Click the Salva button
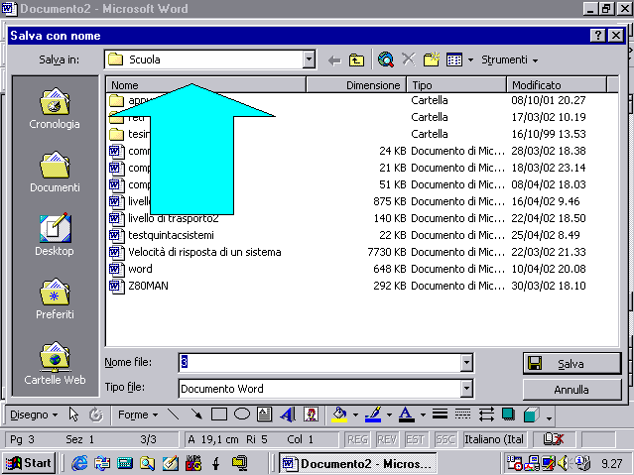Screen dimensions: 634x475 tap(571, 363)
